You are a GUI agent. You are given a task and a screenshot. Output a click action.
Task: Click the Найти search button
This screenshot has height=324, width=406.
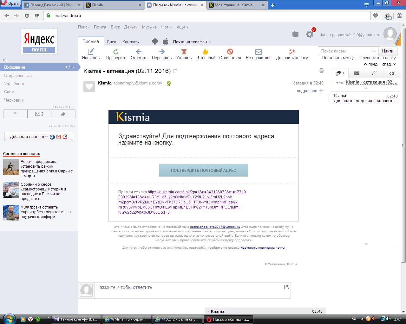(x=388, y=51)
